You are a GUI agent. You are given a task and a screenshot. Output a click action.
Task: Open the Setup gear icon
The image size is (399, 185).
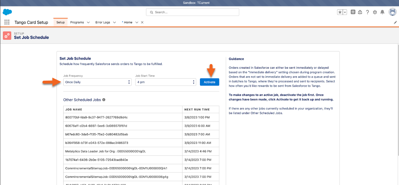pos(375,12)
